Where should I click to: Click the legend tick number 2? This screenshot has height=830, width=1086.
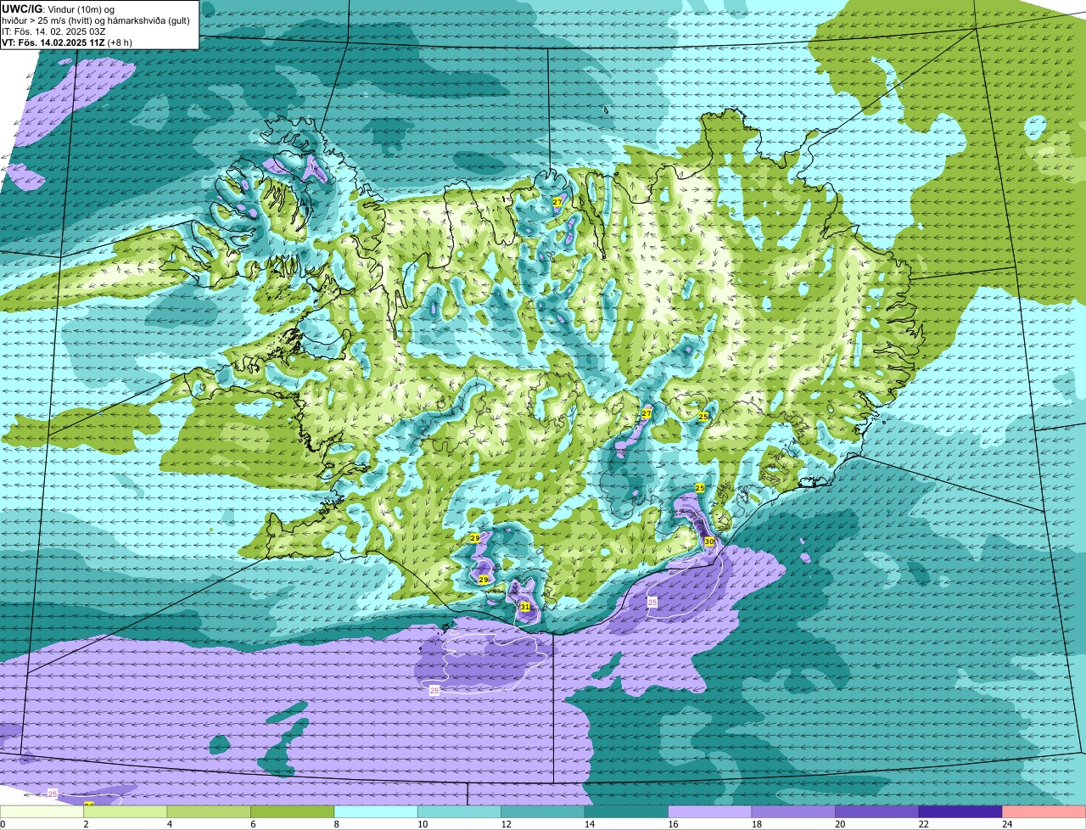click(x=85, y=824)
